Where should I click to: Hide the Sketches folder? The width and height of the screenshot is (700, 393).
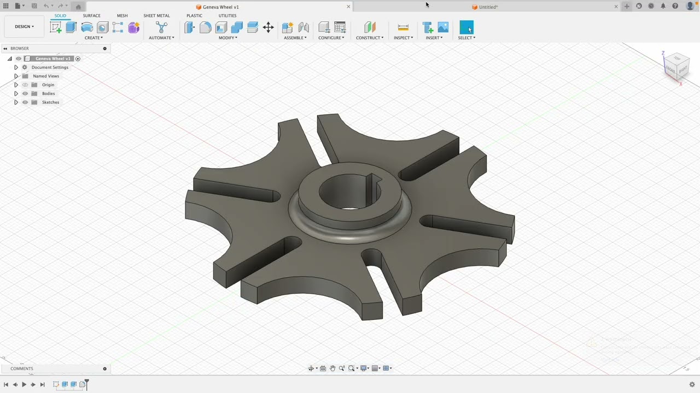25,102
